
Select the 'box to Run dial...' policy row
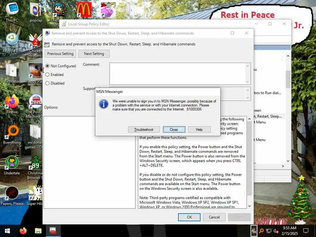pos(269,93)
